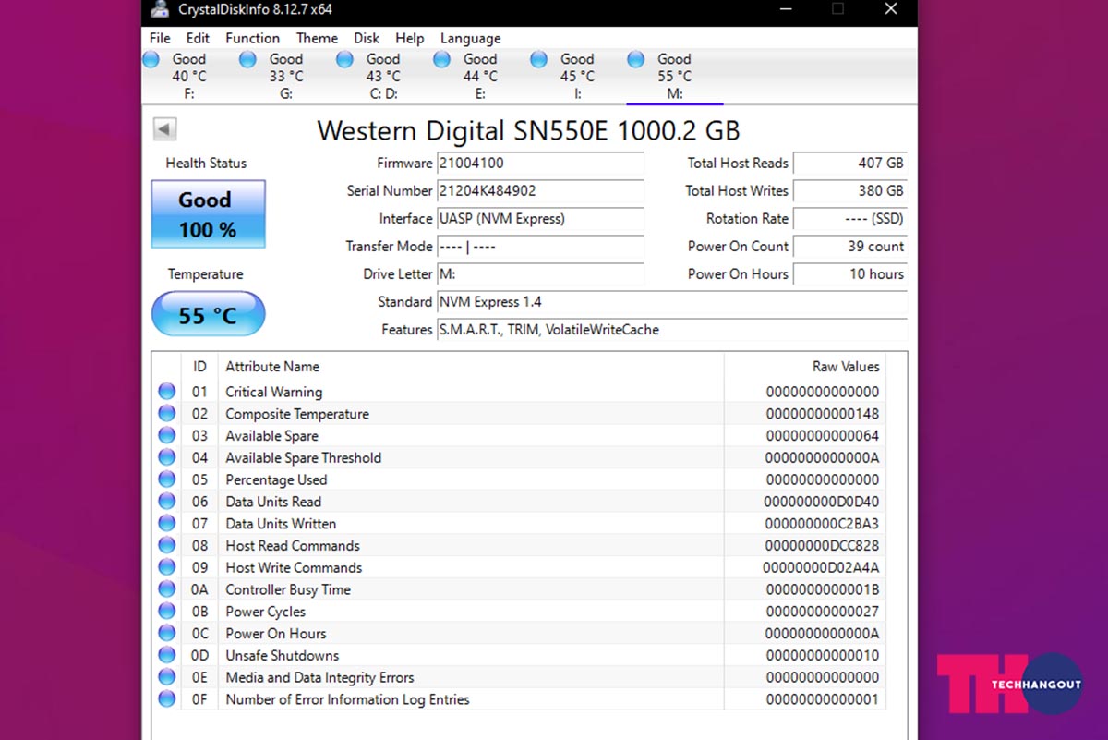1108x740 pixels.
Task: Click the Western Digital SN550E 1000.2 GB title
Action: tap(528, 130)
